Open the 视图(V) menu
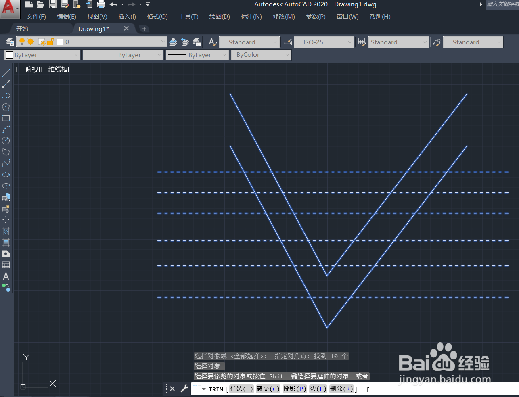Viewport: 519px width, 397px height. click(97, 17)
